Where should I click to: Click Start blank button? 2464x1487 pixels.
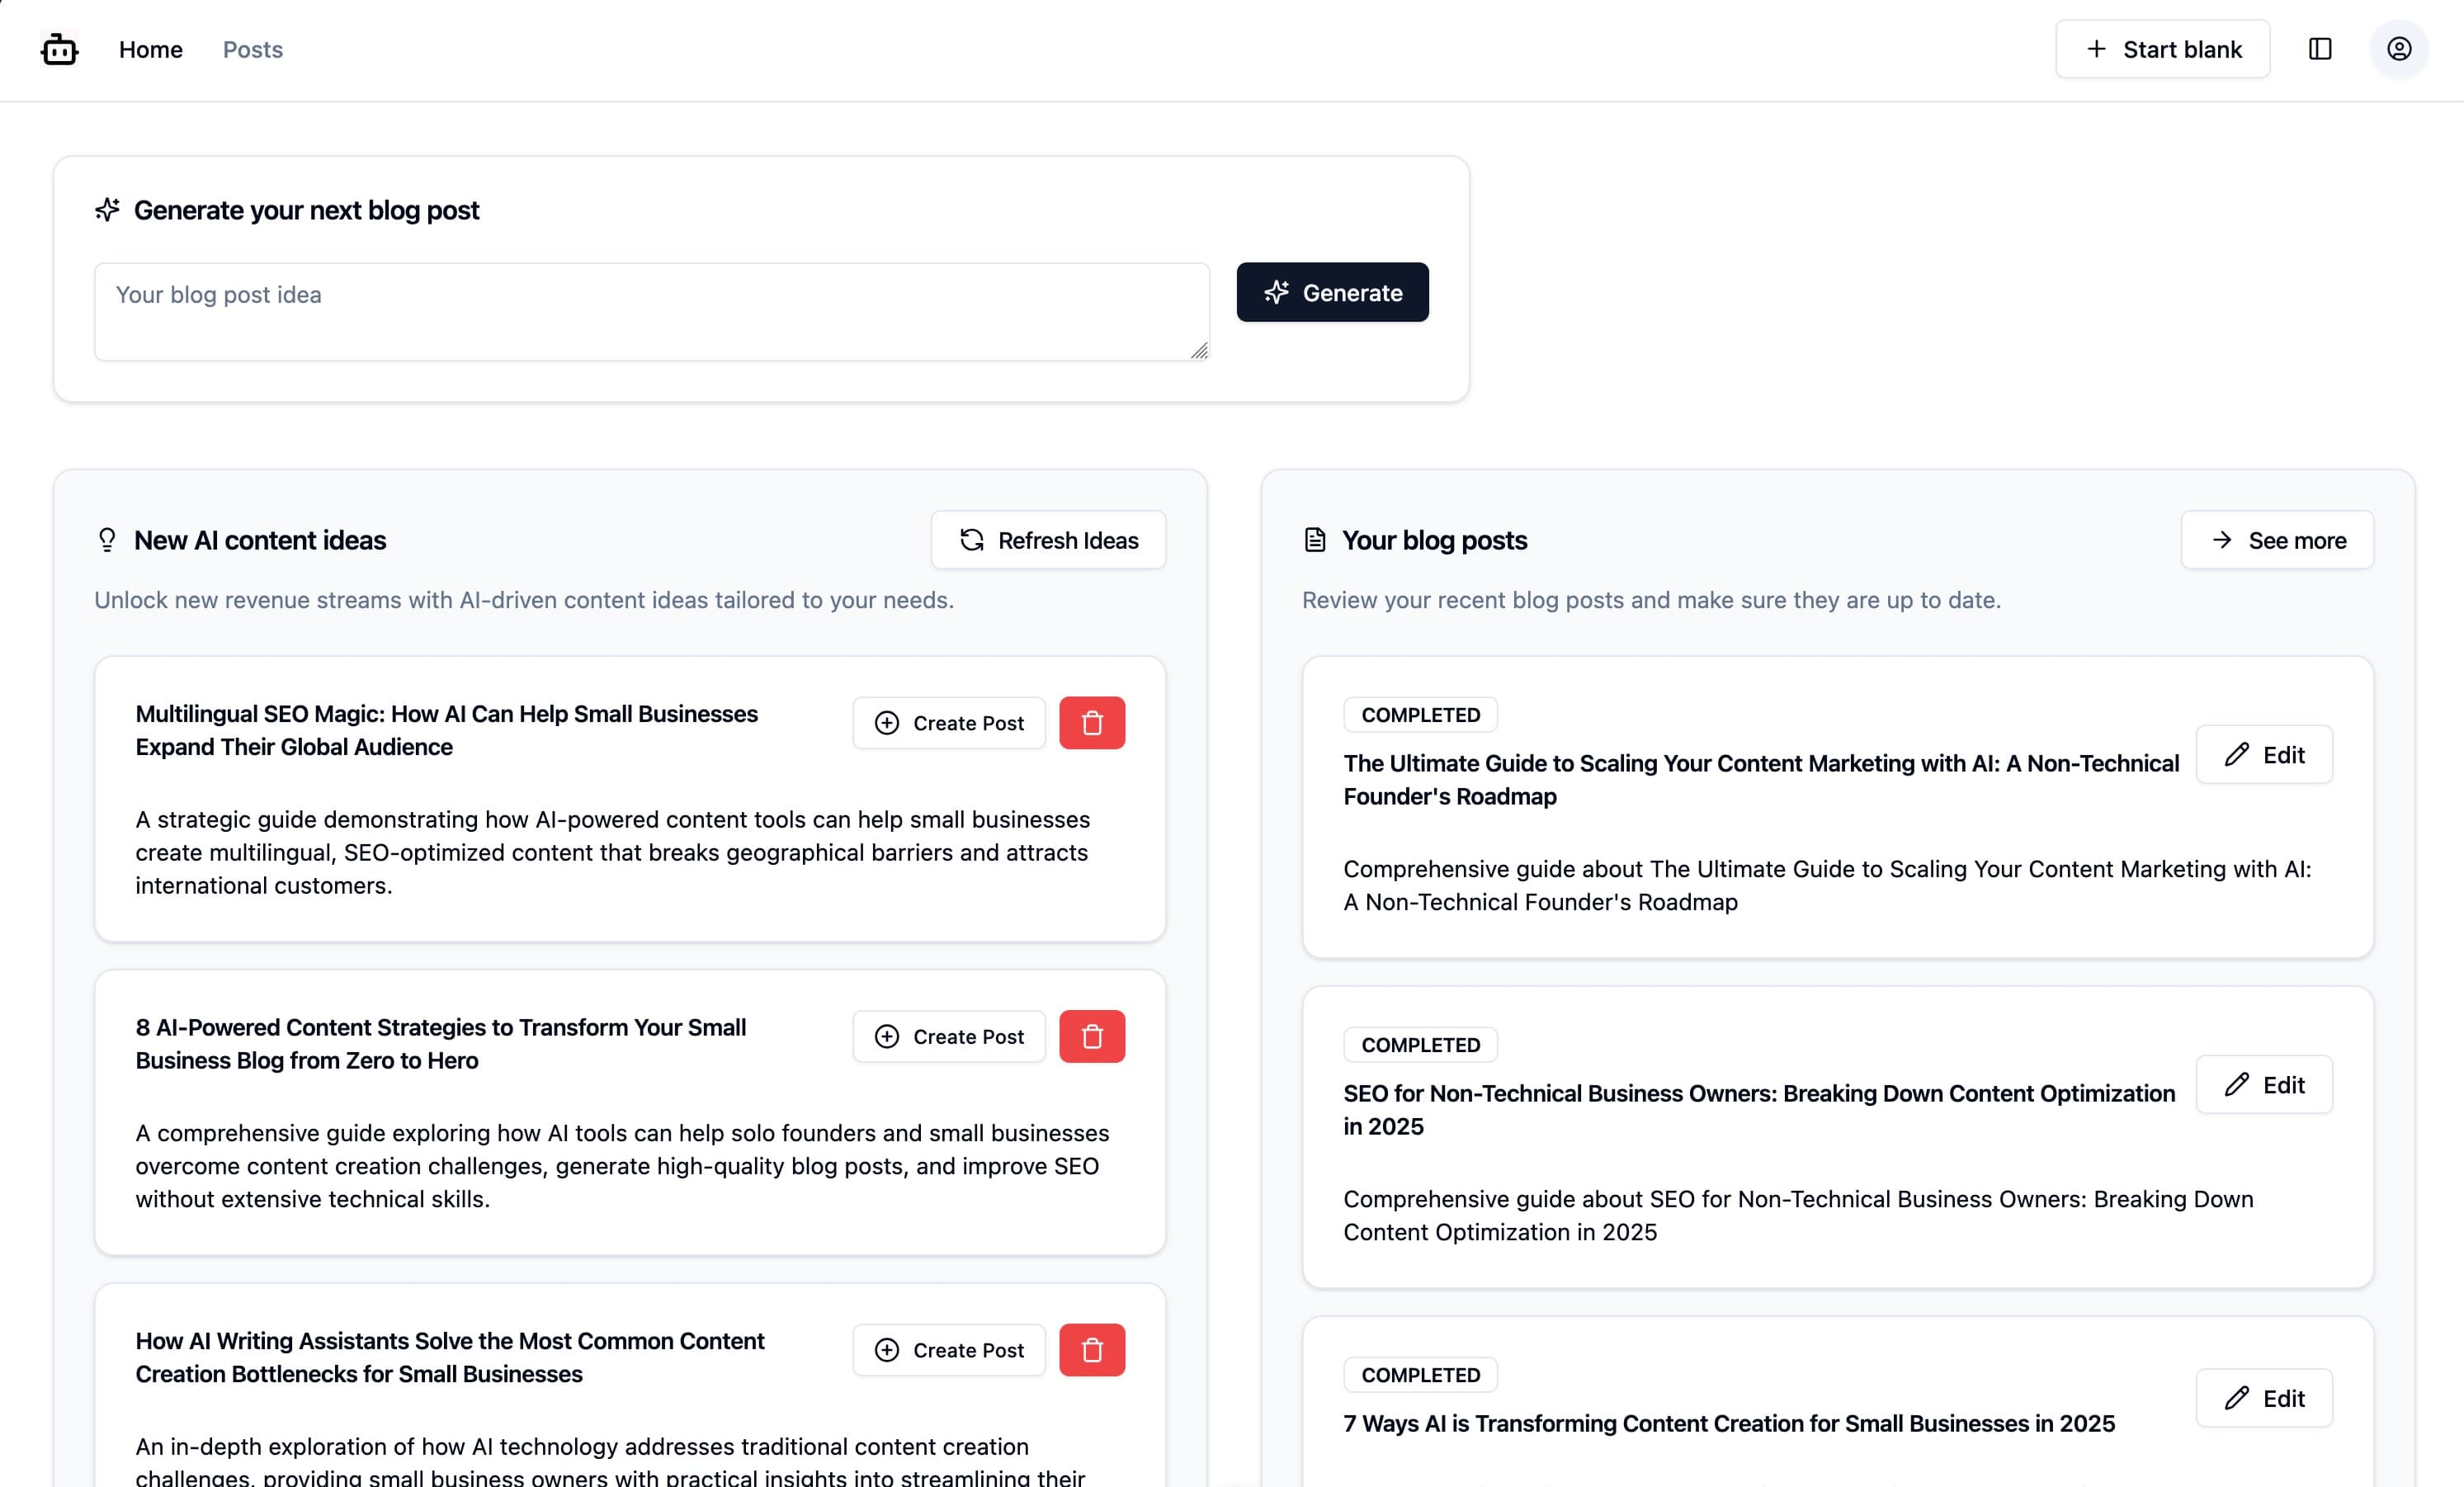[2162, 49]
